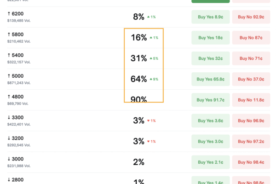Choose Buy No 11.8¢ for 4800
This screenshot has width=276, height=184.
pyautogui.click(x=251, y=100)
